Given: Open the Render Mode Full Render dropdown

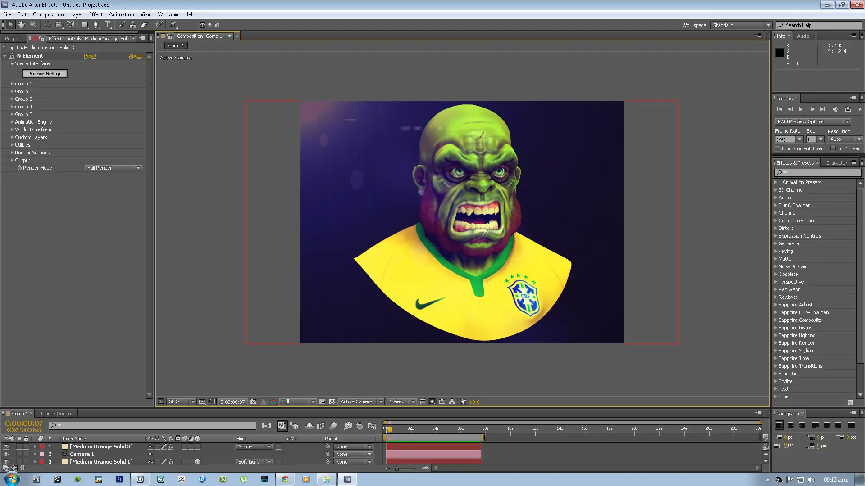Looking at the screenshot, I should pos(114,168).
